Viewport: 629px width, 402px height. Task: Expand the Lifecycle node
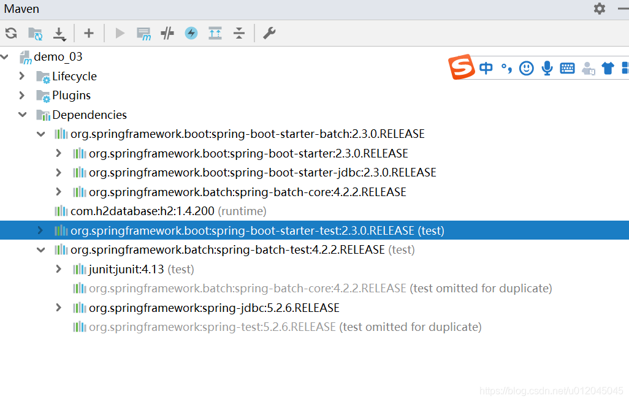[x=22, y=76]
